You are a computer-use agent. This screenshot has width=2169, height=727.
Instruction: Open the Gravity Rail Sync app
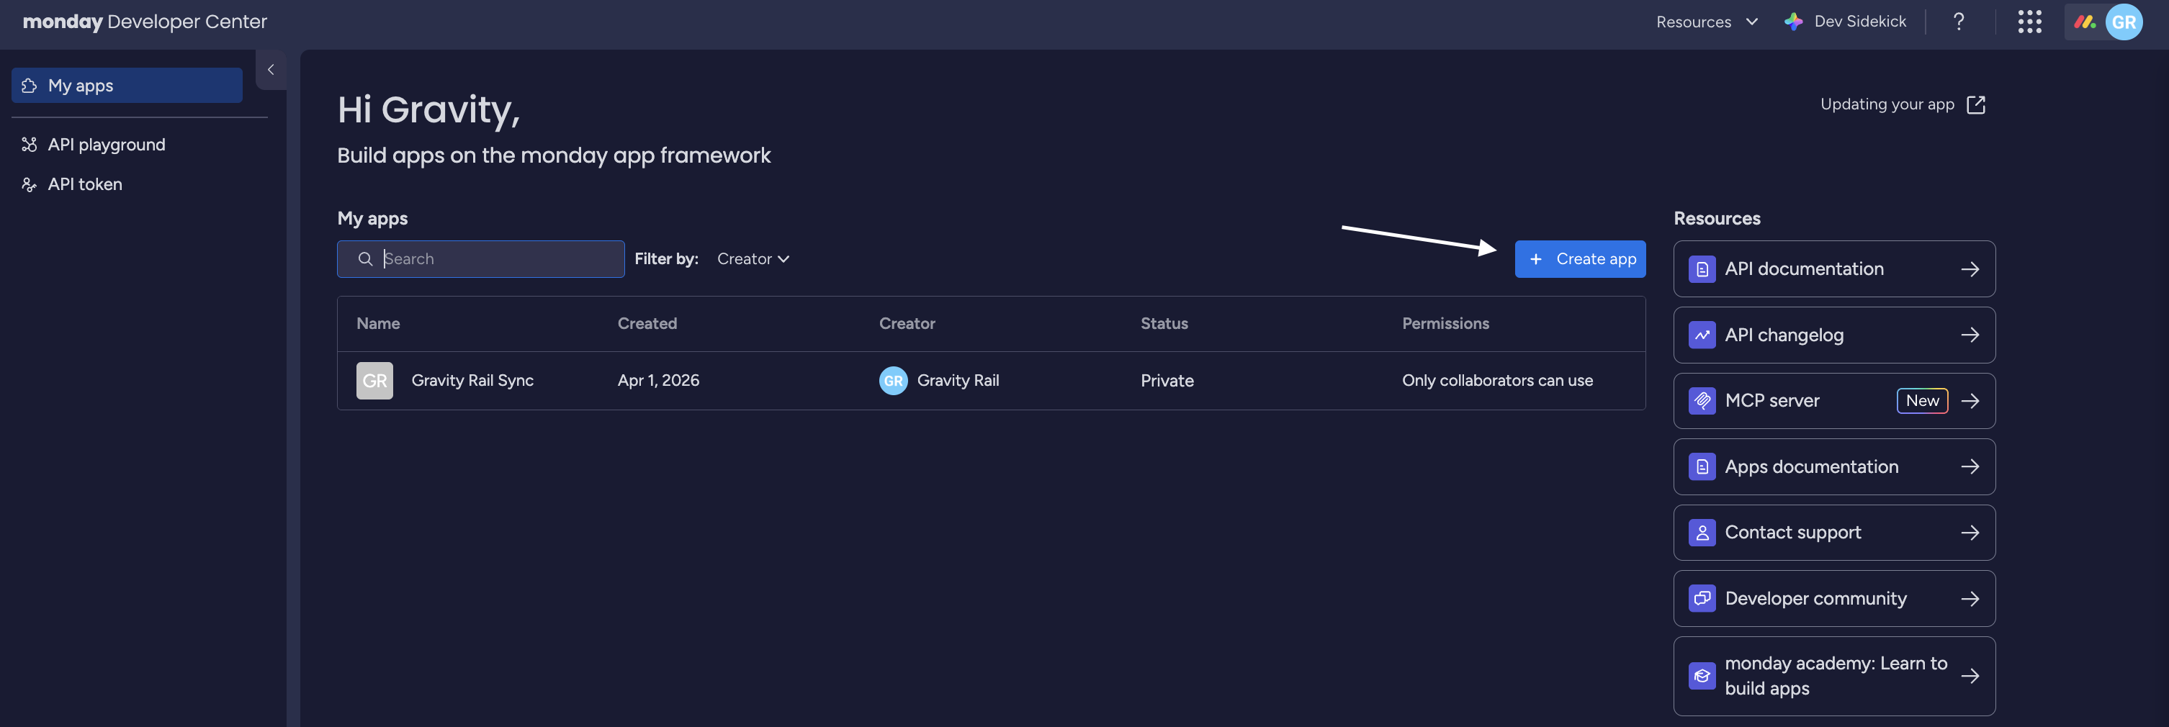[x=472, y=380]
